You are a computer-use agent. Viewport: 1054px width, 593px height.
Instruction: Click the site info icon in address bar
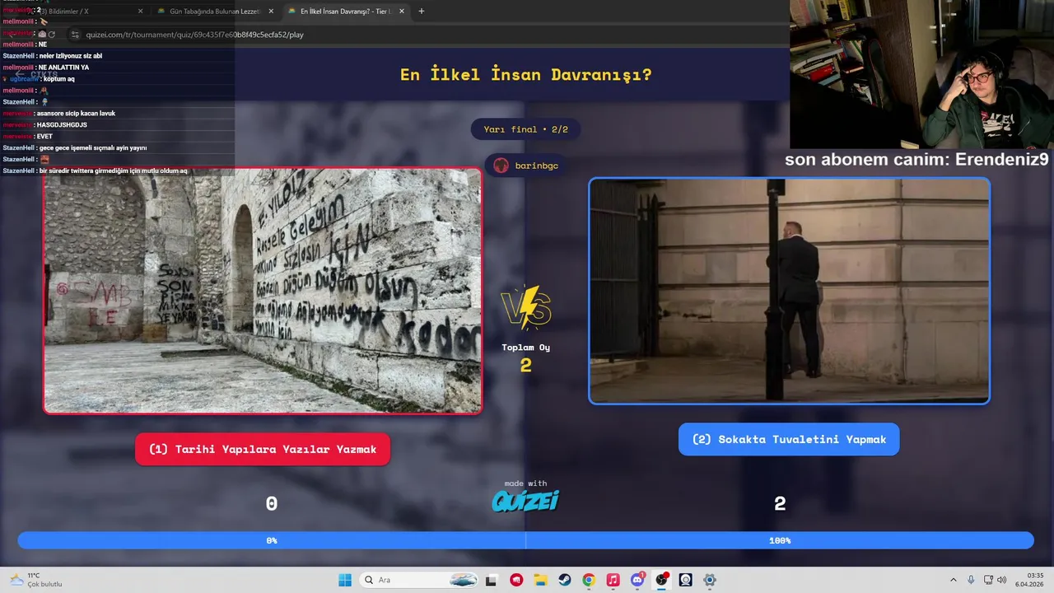click(76, 35)
